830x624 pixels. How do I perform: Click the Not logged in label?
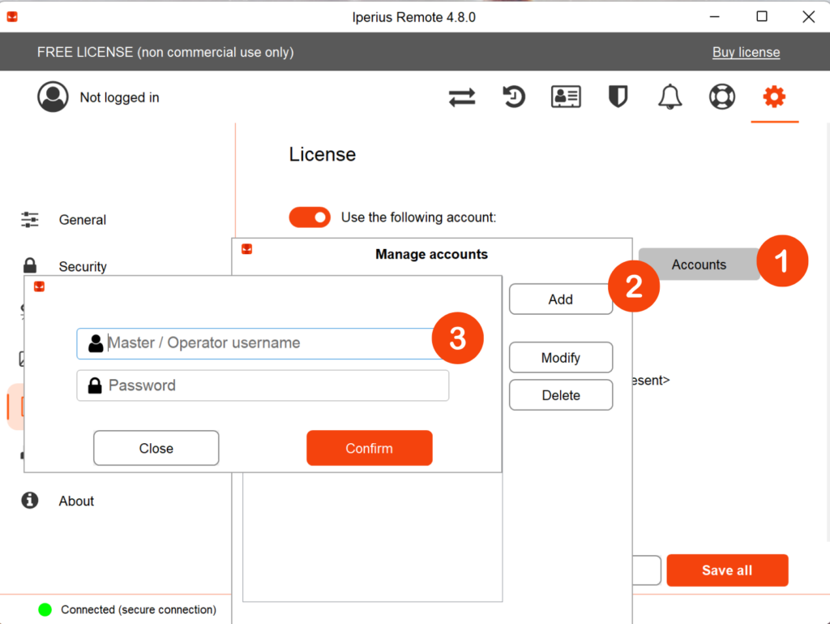pyautogui.click(x=120, y=97)
